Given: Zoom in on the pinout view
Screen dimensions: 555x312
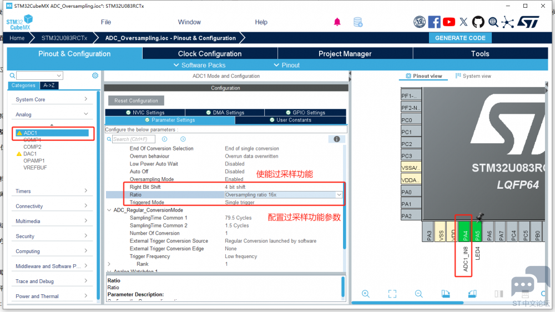Looking at the screenshot, I should [366, 294].
